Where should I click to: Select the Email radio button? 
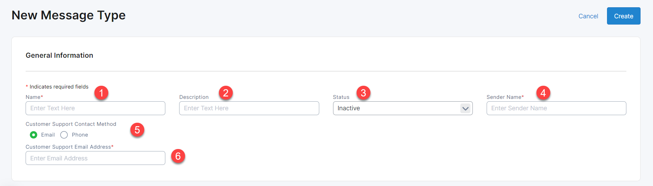(x=34, y=135)
